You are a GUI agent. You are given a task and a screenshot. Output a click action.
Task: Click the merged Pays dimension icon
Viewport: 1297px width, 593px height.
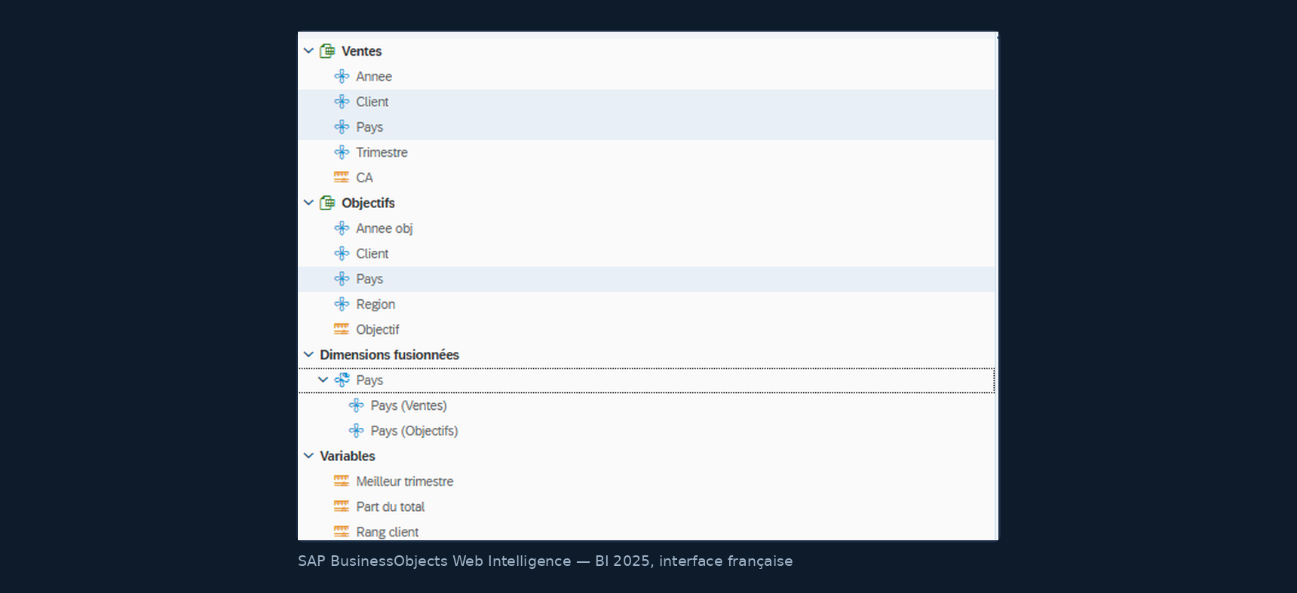click(342, 381)
